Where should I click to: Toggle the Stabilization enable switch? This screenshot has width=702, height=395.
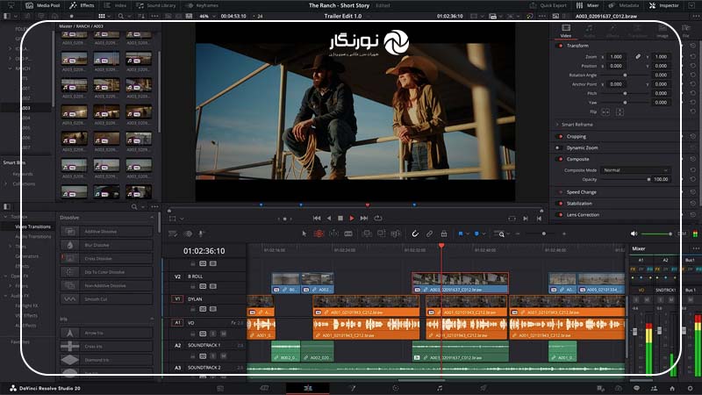(x=560, y=204)
